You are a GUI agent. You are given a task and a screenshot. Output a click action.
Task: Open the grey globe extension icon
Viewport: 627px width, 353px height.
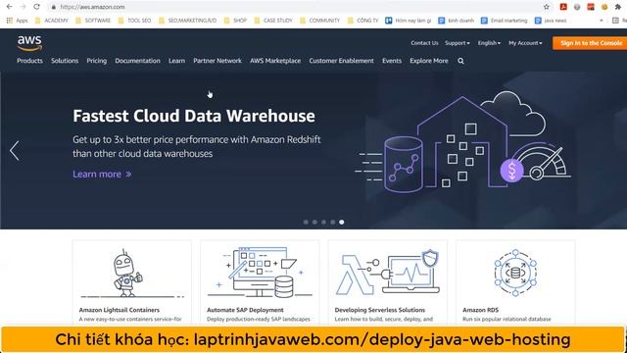[577, 7]
